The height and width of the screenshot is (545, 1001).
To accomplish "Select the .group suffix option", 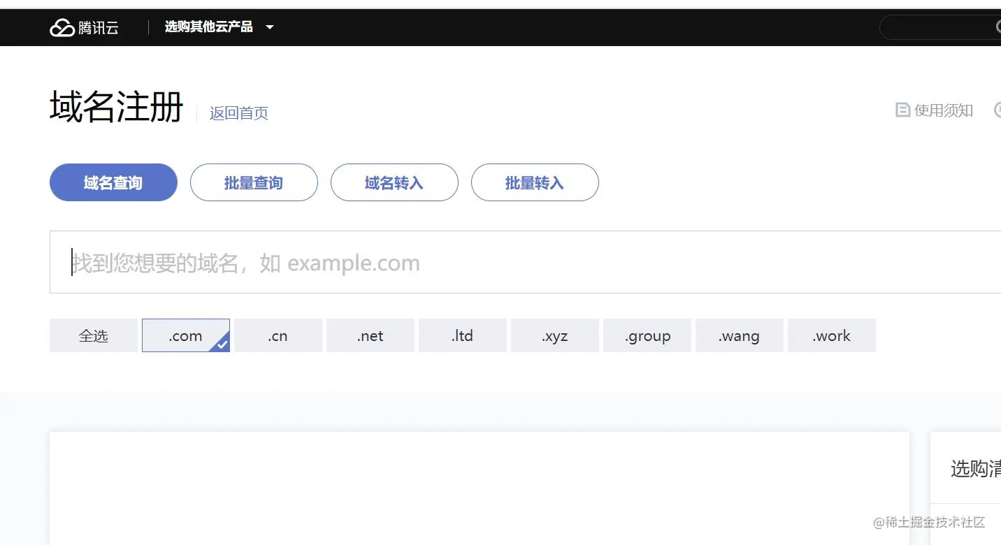I will click(x=647, y=335).
